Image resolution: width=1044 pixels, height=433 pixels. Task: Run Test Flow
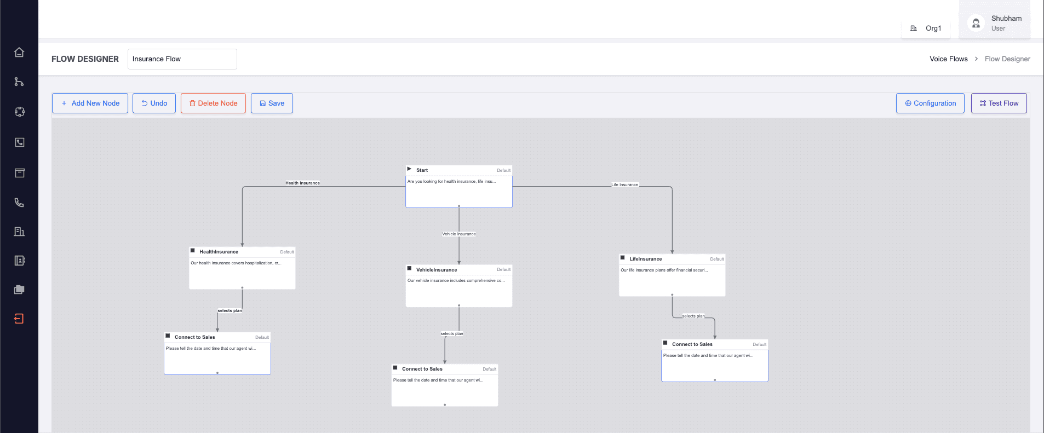999,103
